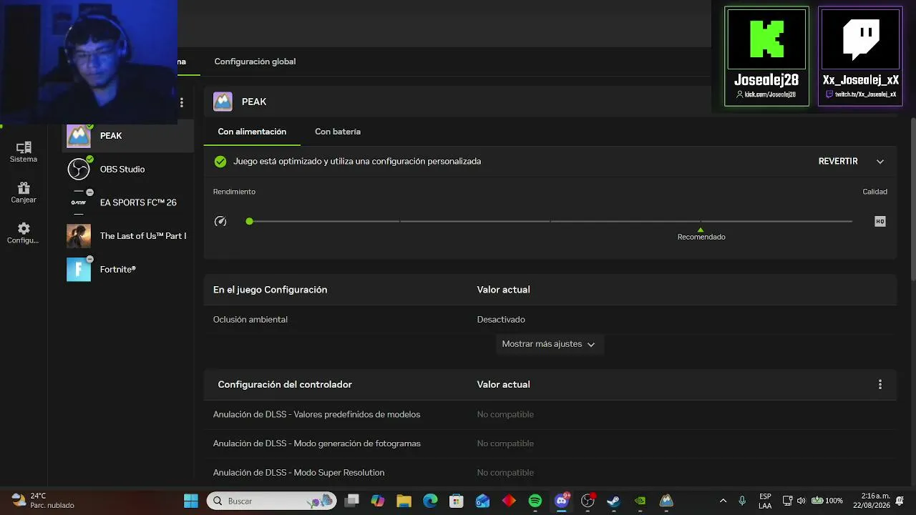The image size is (916, 515).
Task: Click 'No compatible' for Valores predefinidos de modelos
Action: click(x=505, y=415)
